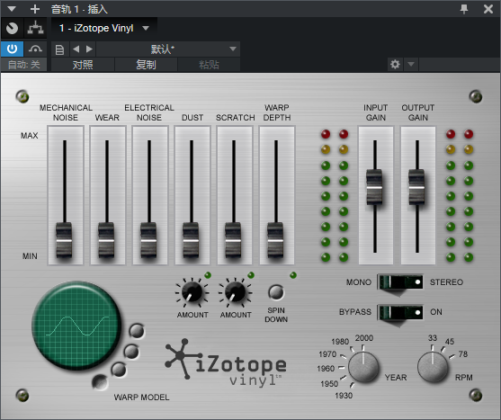Image resolution: width=501 pixels, height=420 pixels.
Task: Click the Scratch Amount knob
Action: tap(235, 292)
